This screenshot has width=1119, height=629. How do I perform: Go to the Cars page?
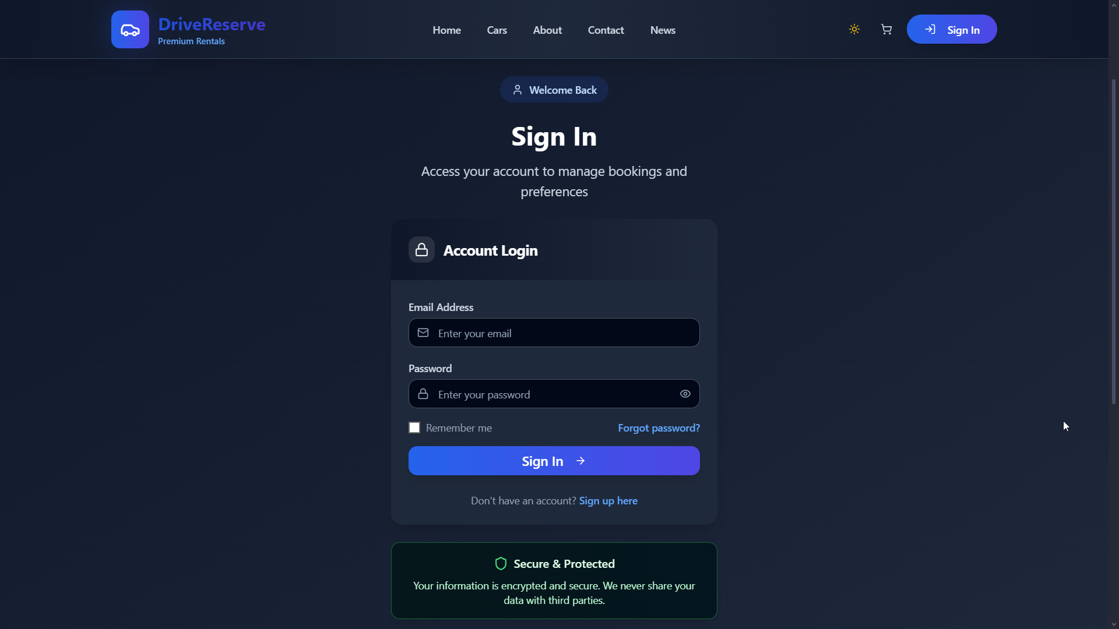pos(497,30)
